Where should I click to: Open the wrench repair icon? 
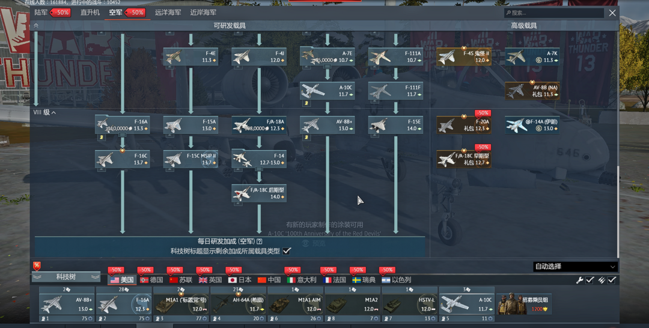(x=580, y=280)
